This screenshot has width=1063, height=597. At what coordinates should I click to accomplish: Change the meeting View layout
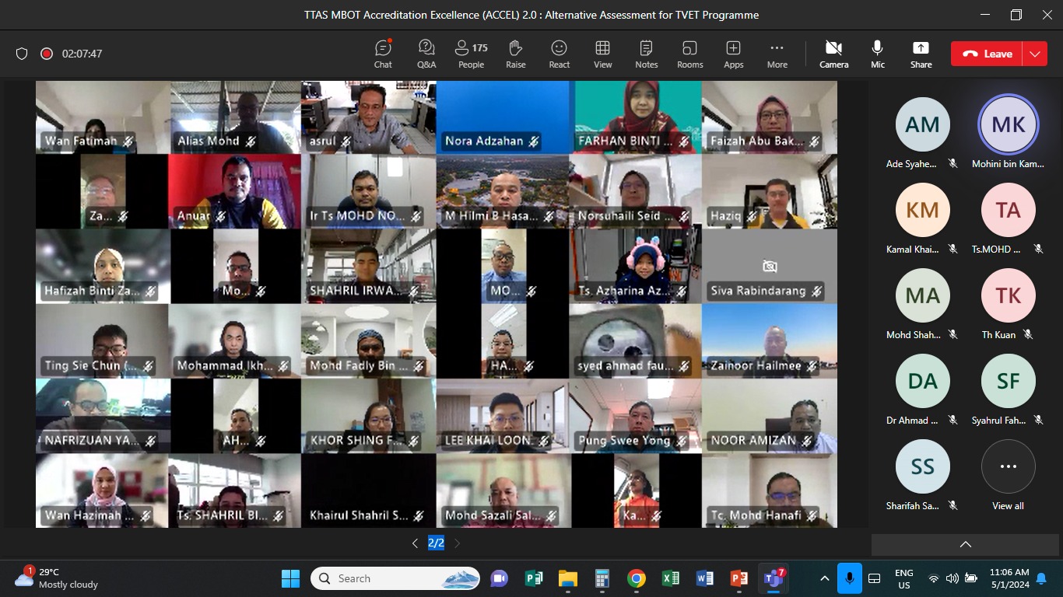tap(602, 54)
